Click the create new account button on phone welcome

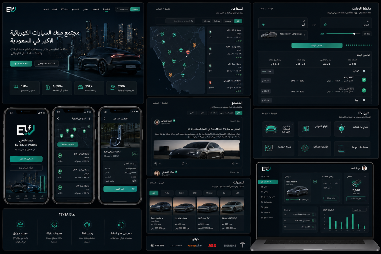[26, 168]
